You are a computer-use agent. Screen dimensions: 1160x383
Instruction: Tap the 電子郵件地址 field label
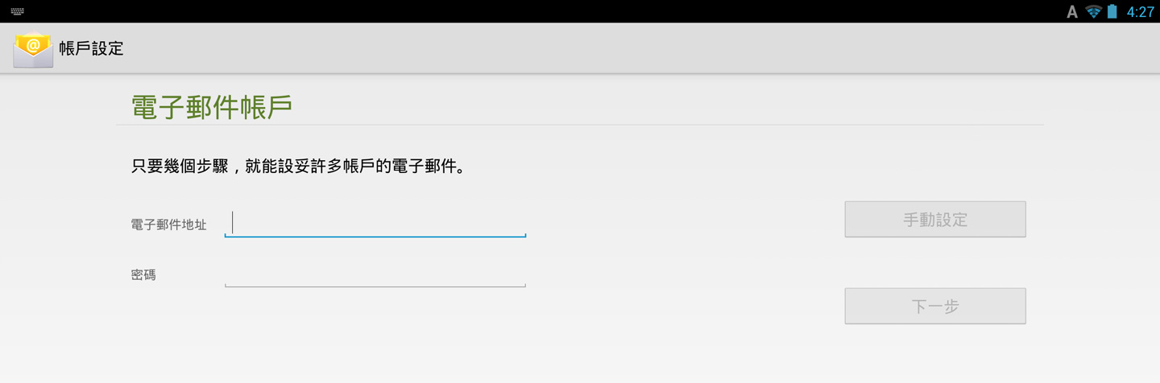tap(168, 224)
